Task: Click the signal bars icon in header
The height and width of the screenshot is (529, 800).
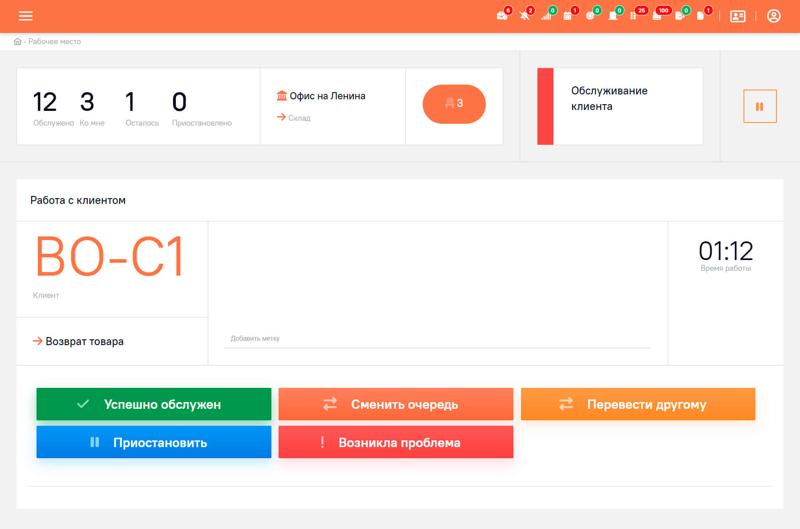Action: [x=546, y=16]
